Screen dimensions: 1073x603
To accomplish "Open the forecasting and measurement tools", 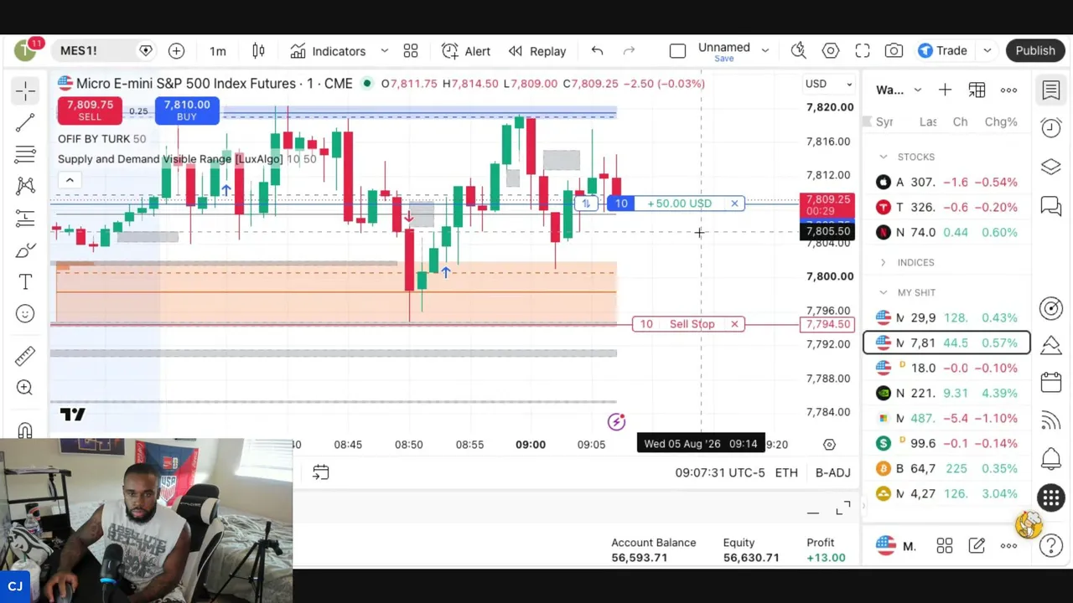I will pyautogui.click(x=25, y=218).
